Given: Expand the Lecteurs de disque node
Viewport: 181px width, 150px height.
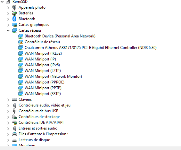Looking at the screenshot, I should coord(8,140).
